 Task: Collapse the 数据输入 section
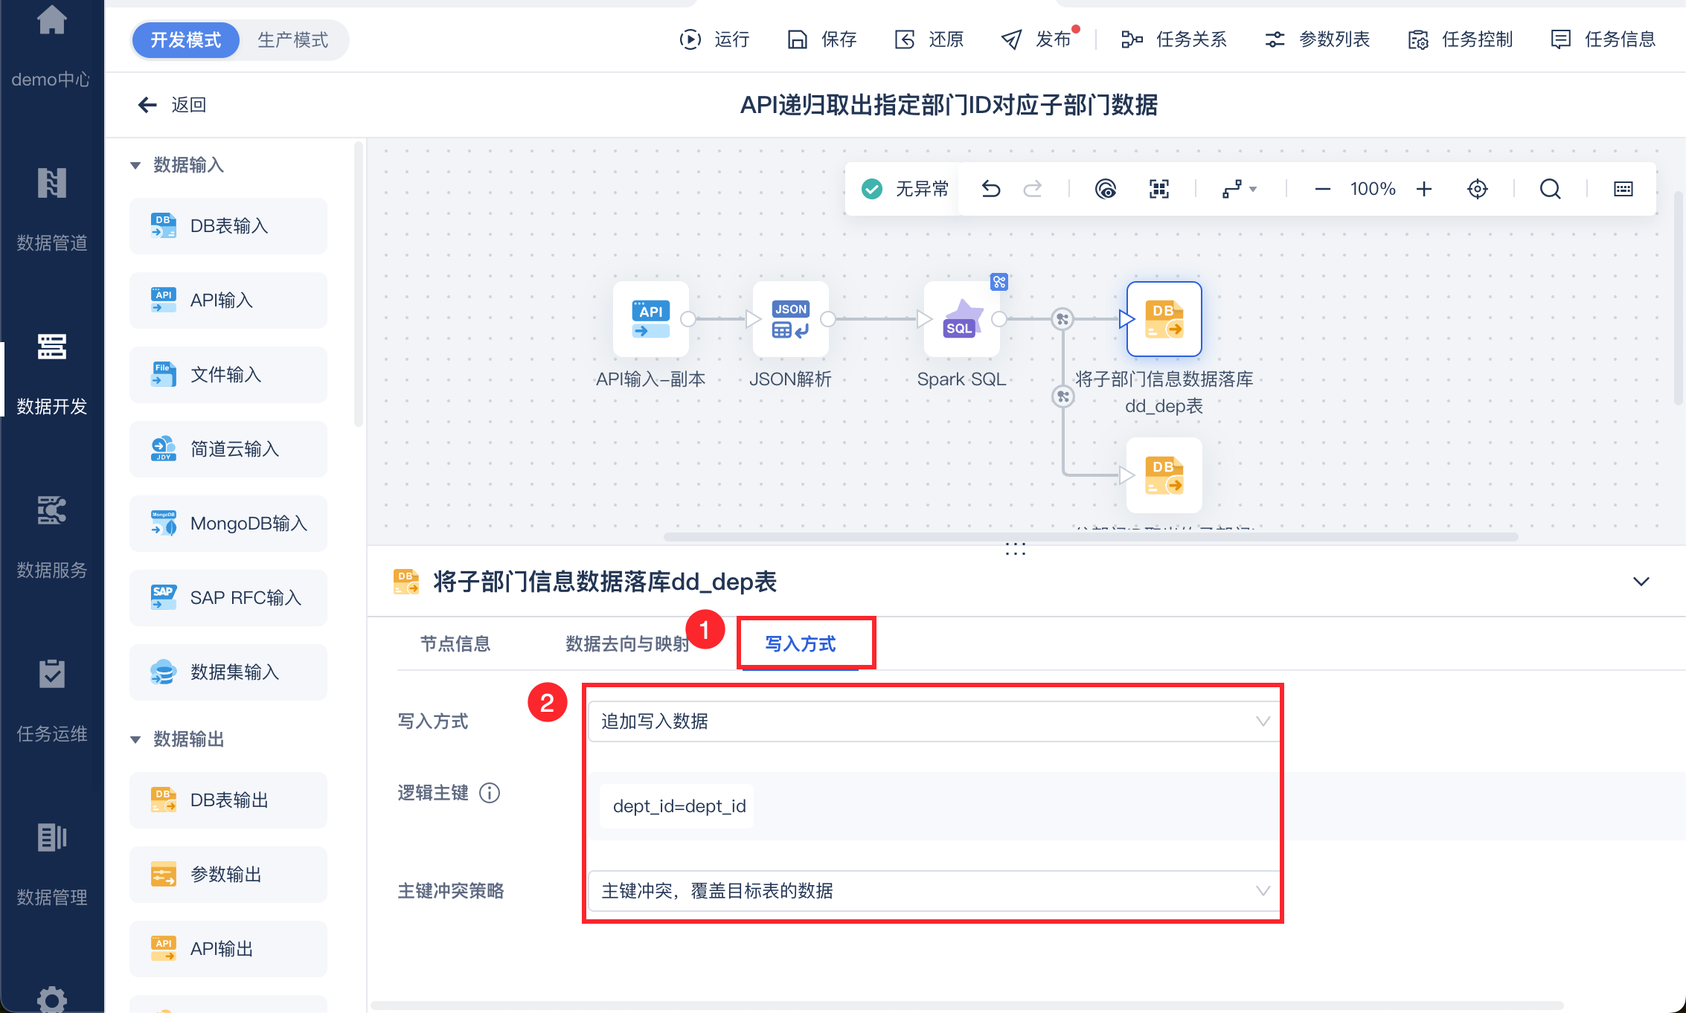click(x=135, y=165)
